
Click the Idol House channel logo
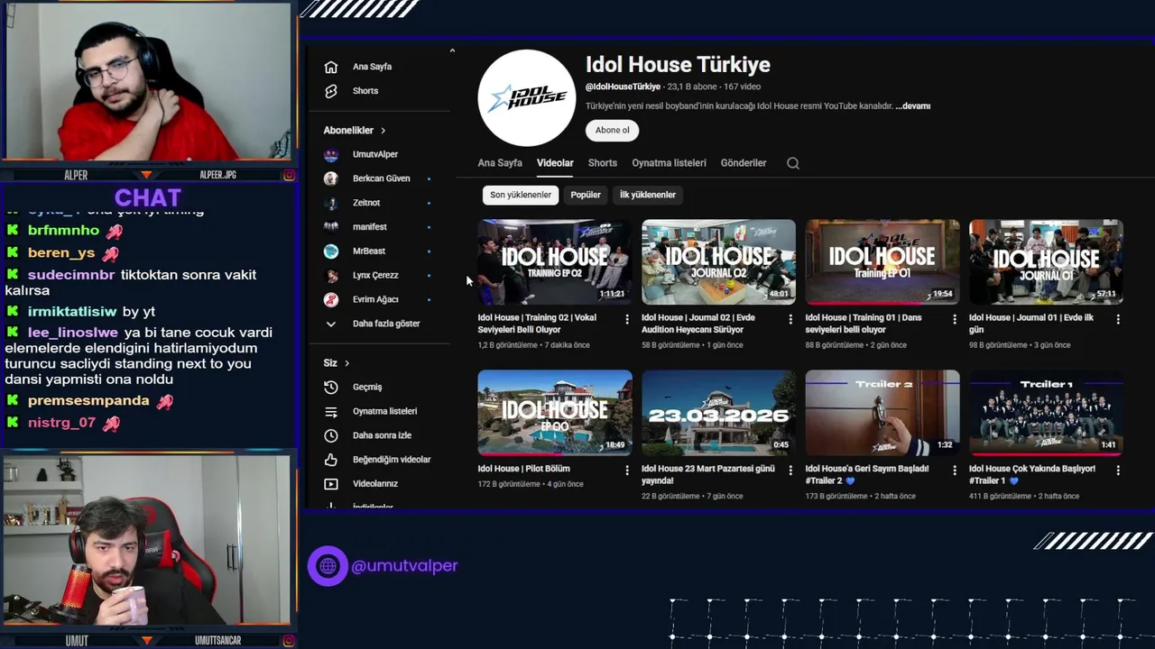click(527, 98)
